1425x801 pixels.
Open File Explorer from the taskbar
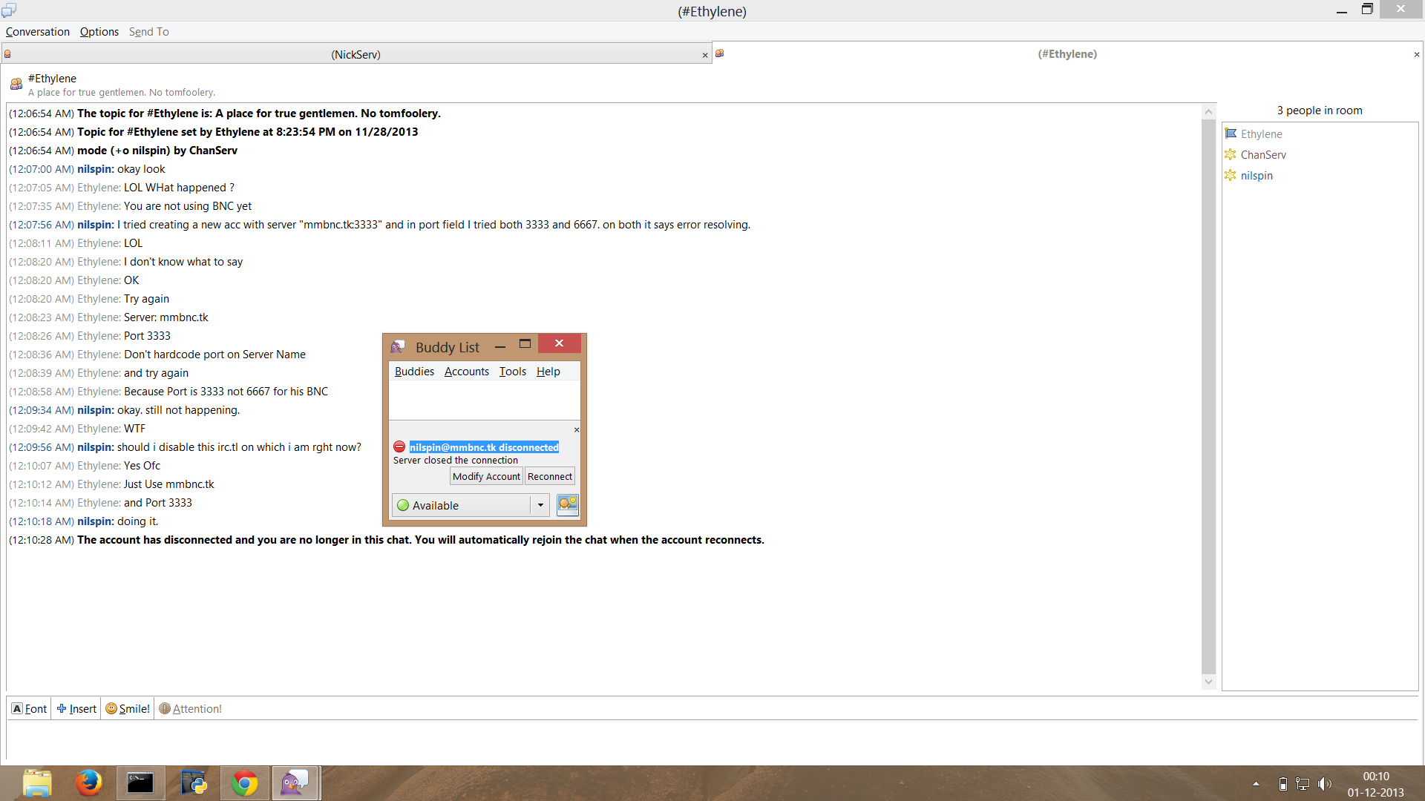coord(37,783)
